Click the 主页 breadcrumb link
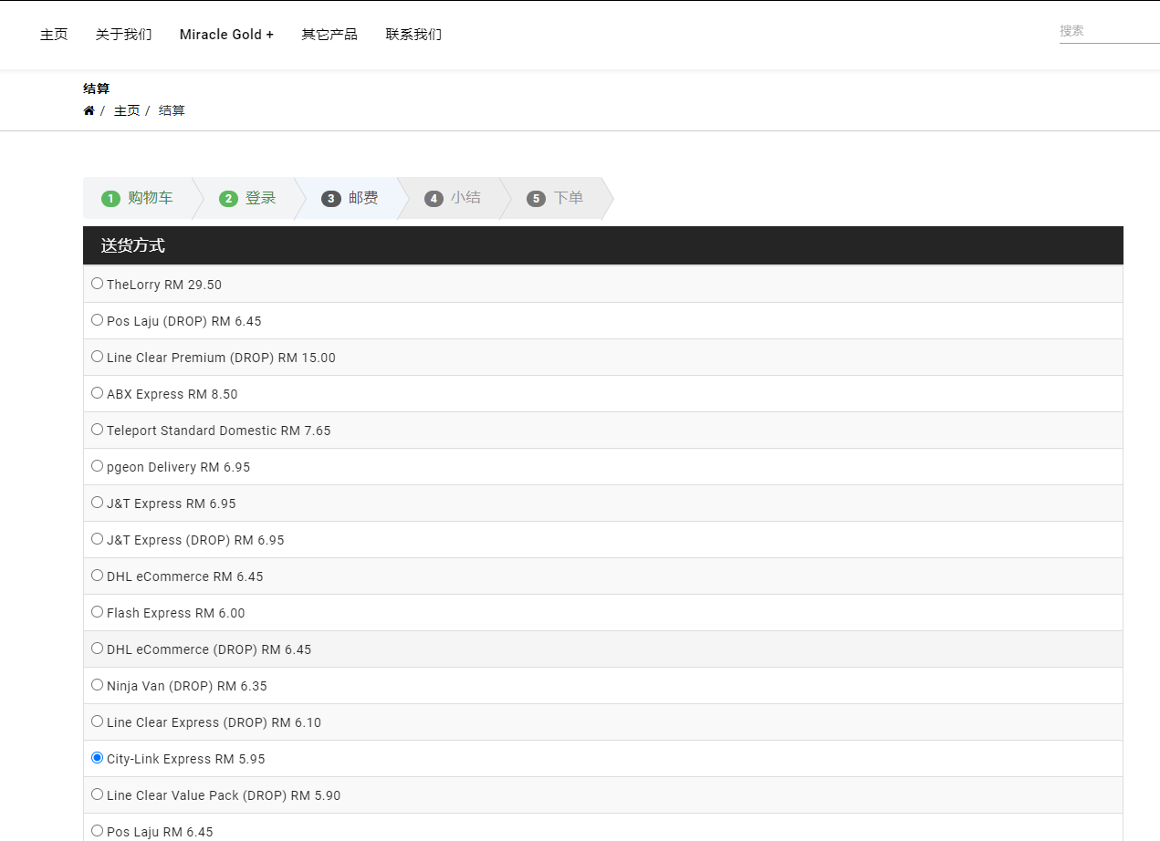 pyautogui.click(x=127, y=110)
